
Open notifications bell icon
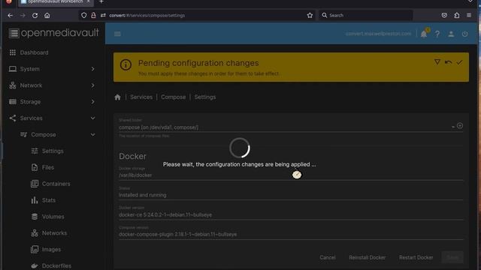coord(424,34)
